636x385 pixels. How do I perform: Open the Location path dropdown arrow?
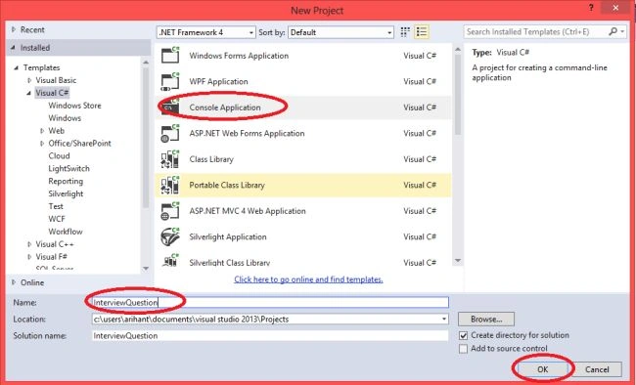click(x=444, y=320)
